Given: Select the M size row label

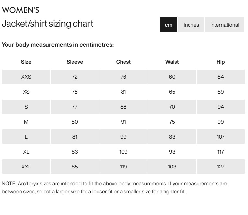Looking at the screenshot, I should 26,122.
